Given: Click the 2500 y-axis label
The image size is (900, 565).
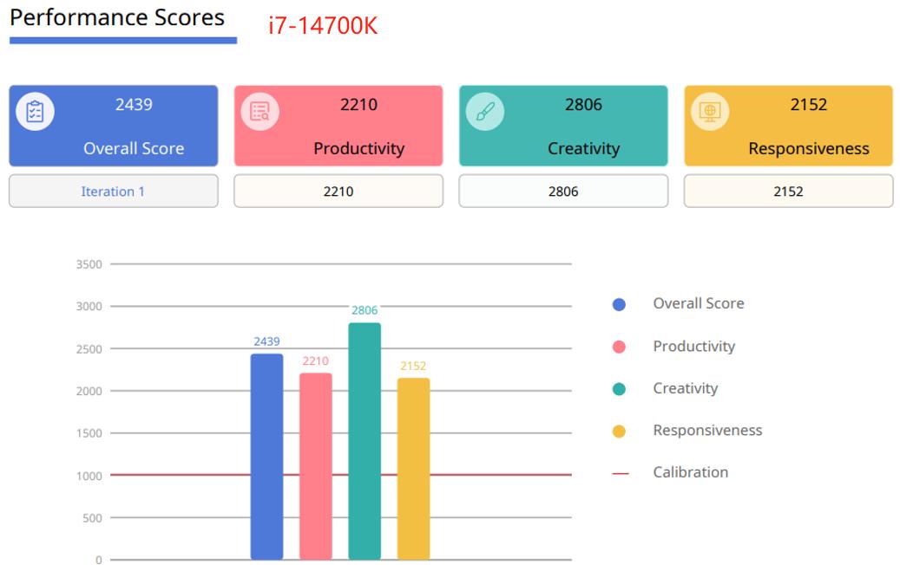Looking at the screenshot, I should (x=89, y=349).
